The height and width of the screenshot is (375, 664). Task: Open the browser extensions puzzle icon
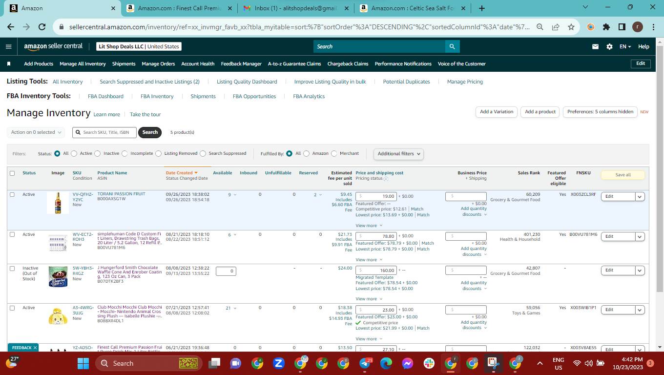[x=606, y=27]
